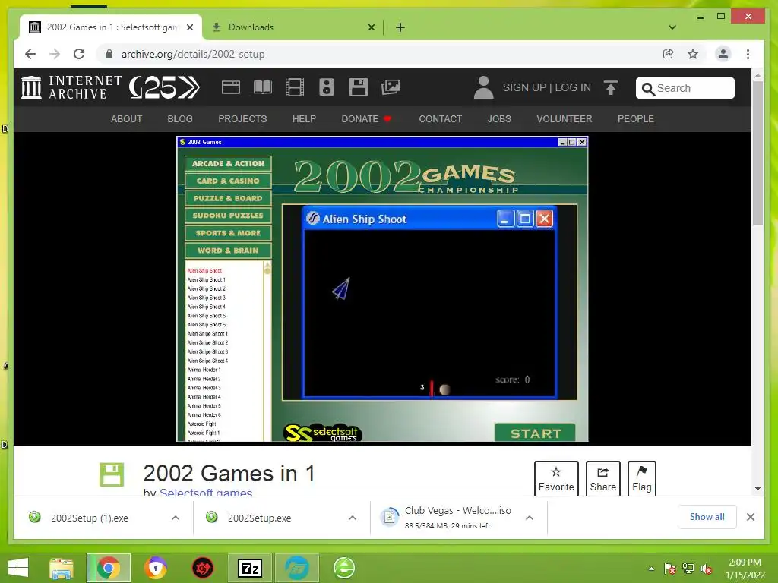The image size is (778, 583).
Task: Open the Internet Archive home logo
Action: (71, 87)
